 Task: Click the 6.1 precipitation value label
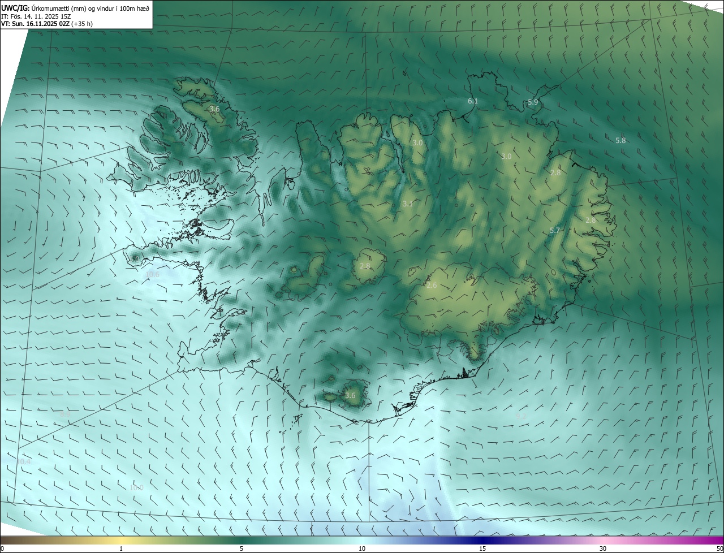pos(473,101)
